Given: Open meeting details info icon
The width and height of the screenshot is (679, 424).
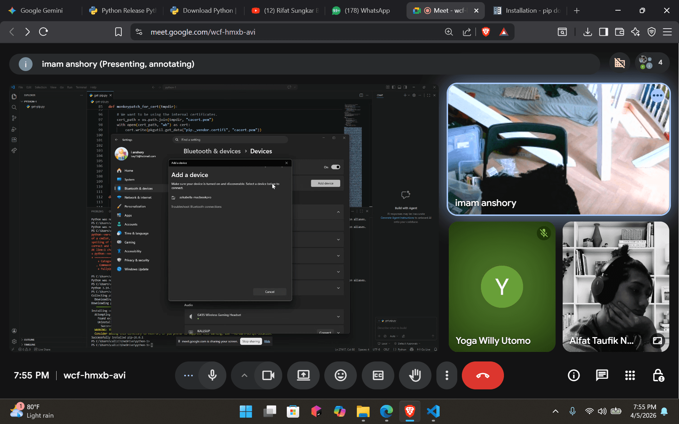Looking at the screenshot, I should point(574,375).
